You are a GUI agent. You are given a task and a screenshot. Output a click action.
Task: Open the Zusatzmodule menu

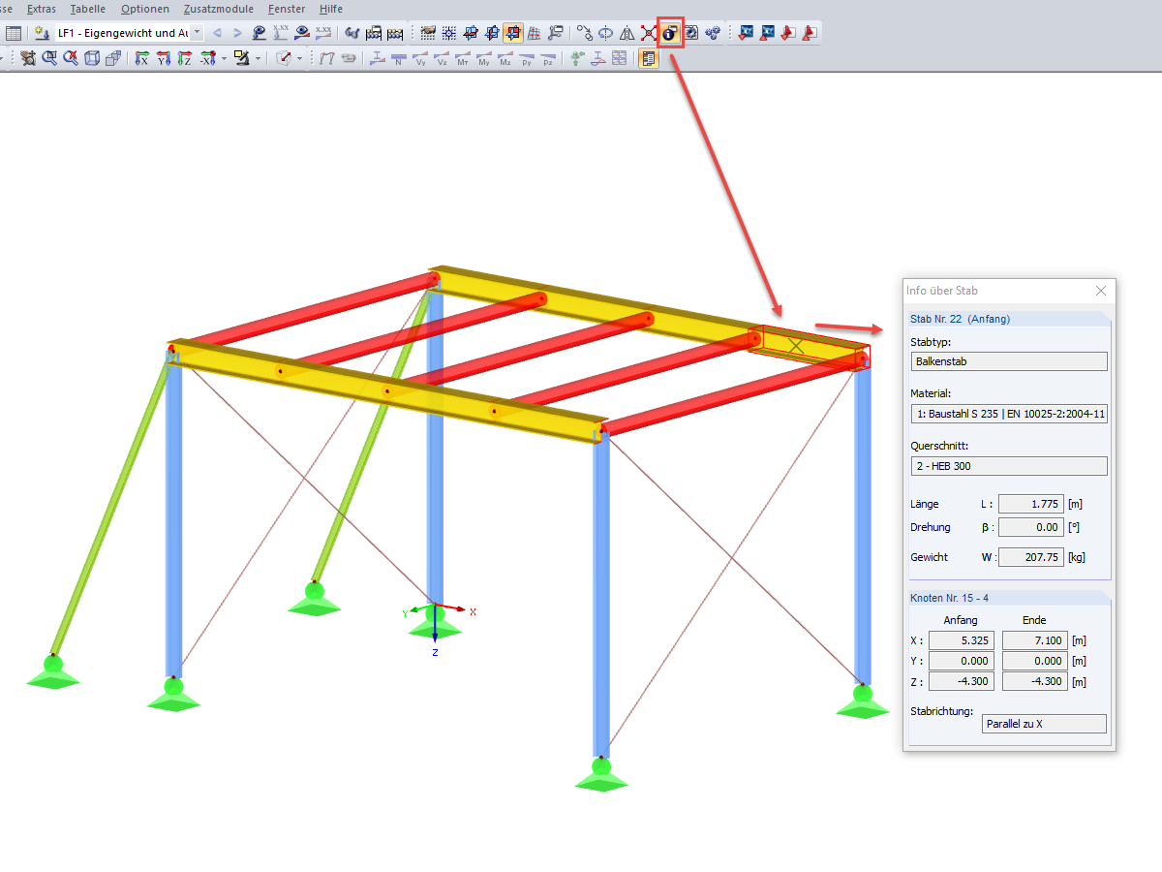click(219, 9)
